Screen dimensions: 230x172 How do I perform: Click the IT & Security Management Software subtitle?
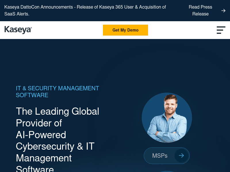click(57, 88)
